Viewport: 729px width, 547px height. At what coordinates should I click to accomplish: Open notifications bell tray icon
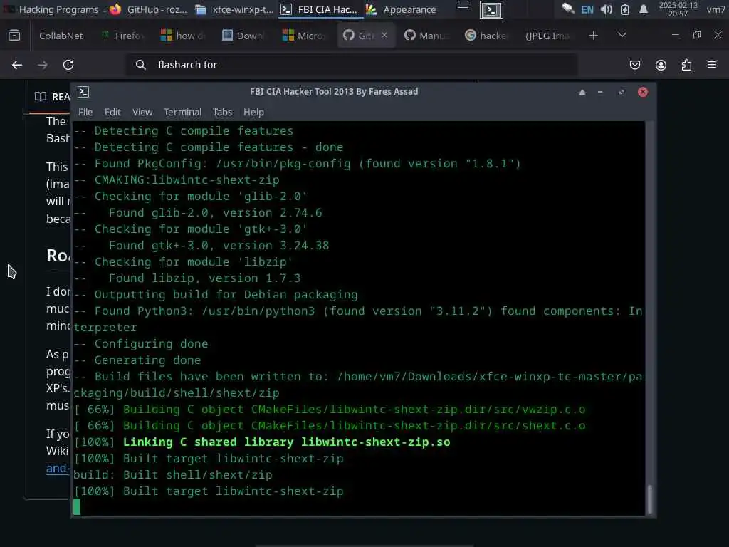coord(644,9)
